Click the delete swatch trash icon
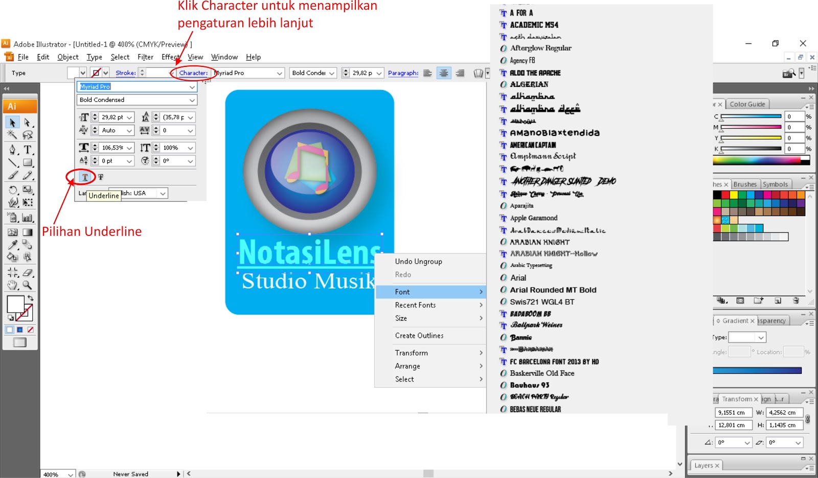This screenshot has height=478, width=818. [796, 301]
